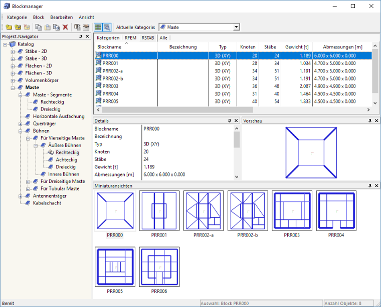Viewport: 381px width, 307px height.
Task: Click the block icon of row PRR003
Action: pyautogui.click(x=98, y=86)
